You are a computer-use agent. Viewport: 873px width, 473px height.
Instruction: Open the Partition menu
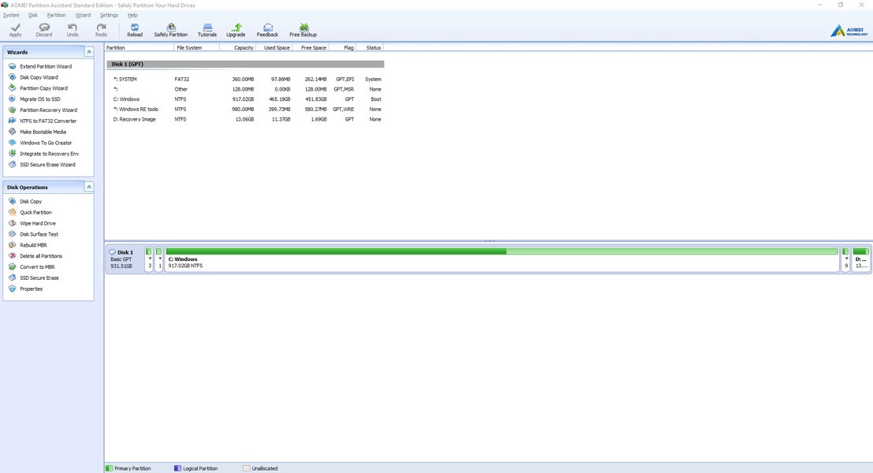pos(56,15)
